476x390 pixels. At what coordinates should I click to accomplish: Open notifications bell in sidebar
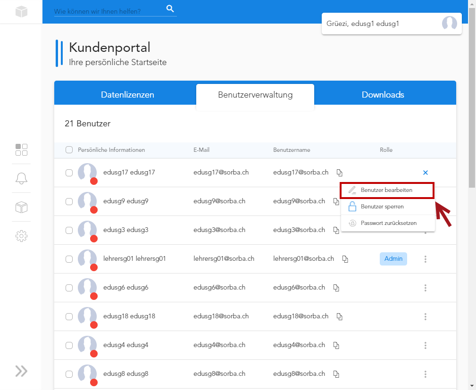22,178
